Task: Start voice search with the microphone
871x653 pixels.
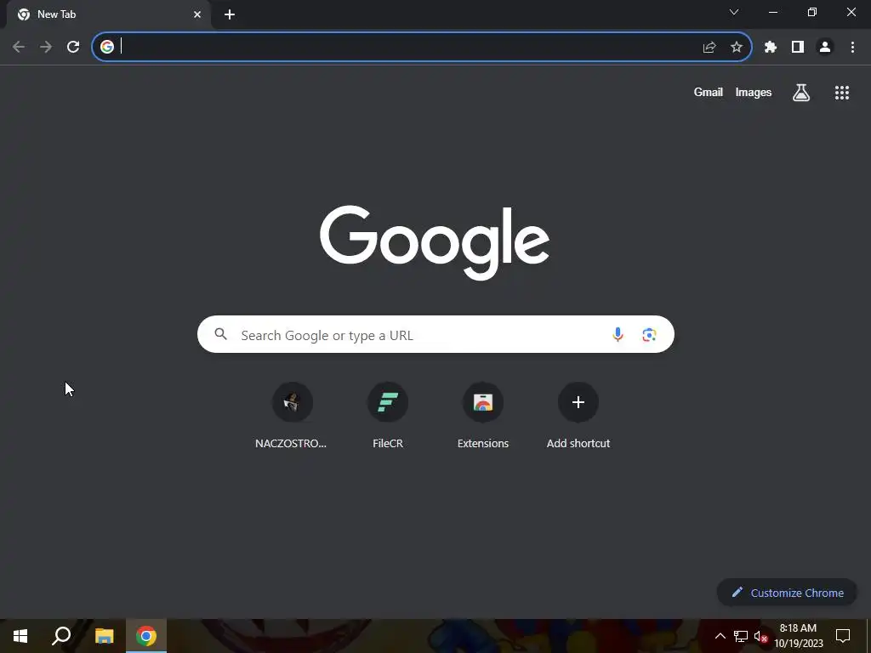Action: coord(618,334)
